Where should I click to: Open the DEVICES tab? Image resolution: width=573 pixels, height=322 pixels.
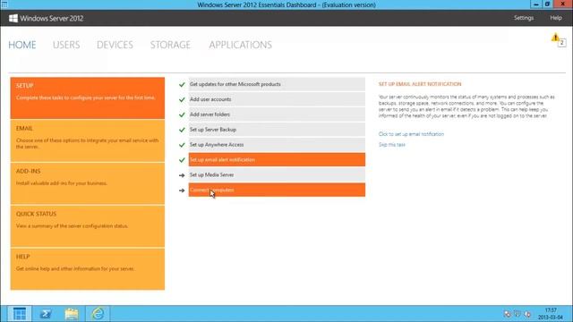coord(115,45)
